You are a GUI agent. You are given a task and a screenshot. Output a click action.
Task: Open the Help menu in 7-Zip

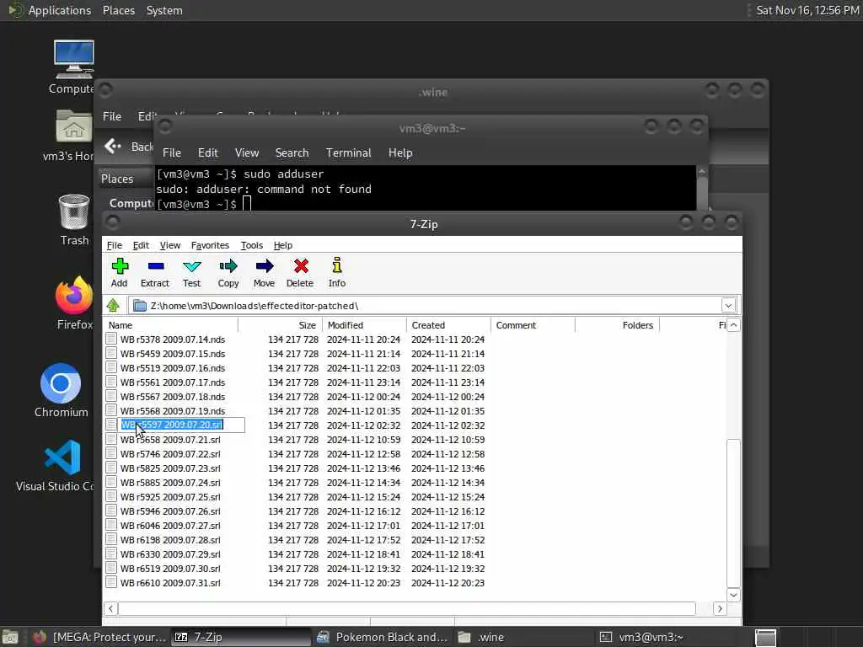[x=283, y=245]
